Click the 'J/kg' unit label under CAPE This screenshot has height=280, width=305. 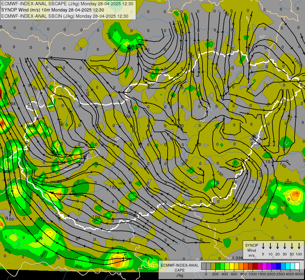click(179, 275)
